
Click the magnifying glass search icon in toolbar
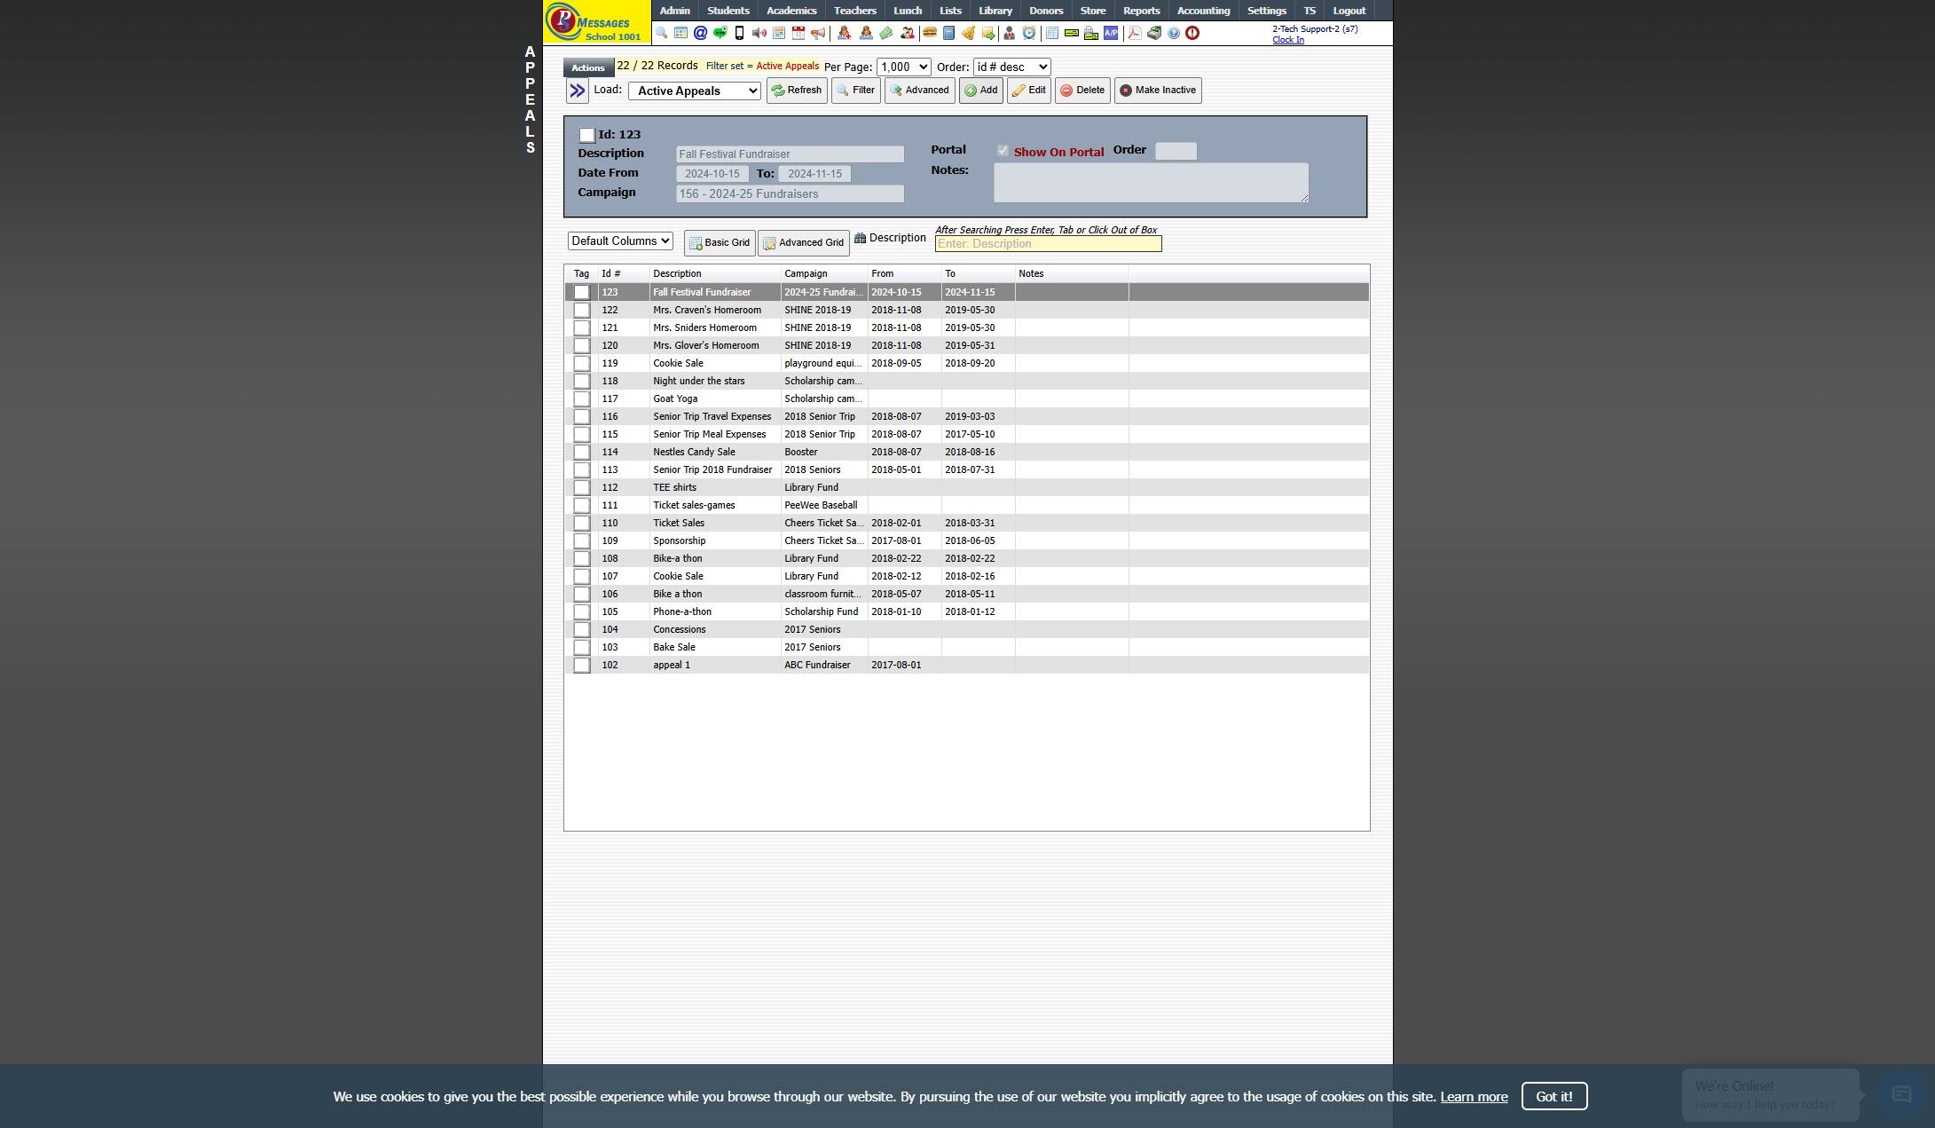pos(661,34)
